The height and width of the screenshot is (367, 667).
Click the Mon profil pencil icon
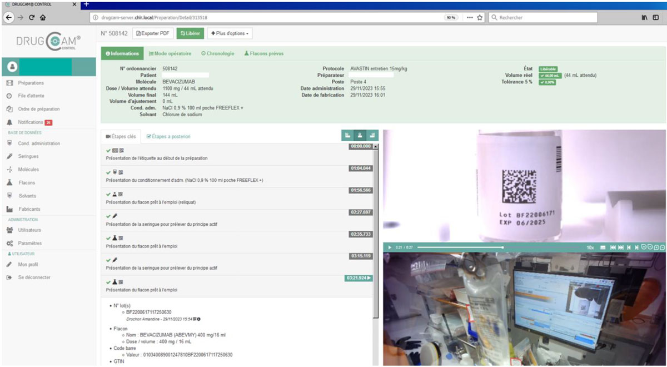pyautogui.click(x=9, y=265)
